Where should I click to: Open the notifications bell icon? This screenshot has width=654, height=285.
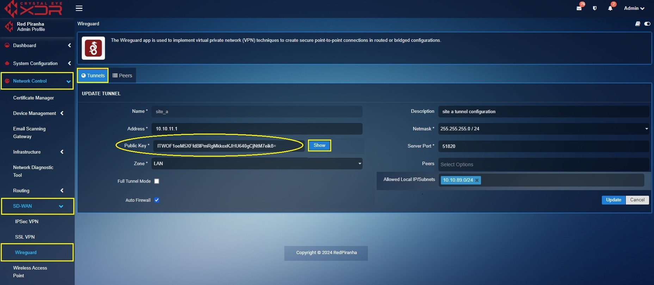pos(610,8)
